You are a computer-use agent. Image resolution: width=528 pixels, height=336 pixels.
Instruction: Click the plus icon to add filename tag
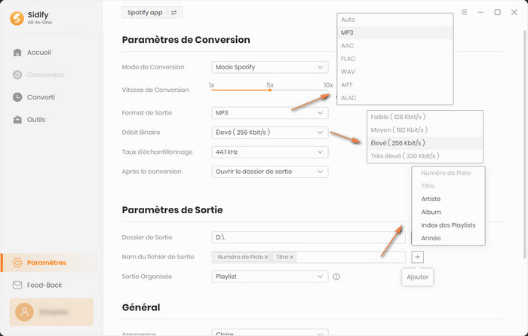(x=418, y=257)
